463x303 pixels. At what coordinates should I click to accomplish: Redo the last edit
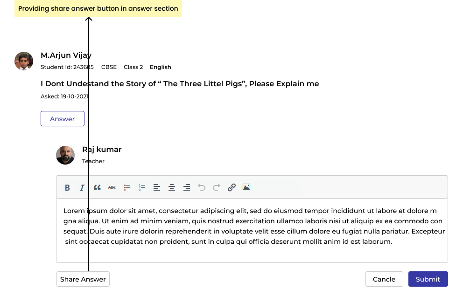click(217, 187)
